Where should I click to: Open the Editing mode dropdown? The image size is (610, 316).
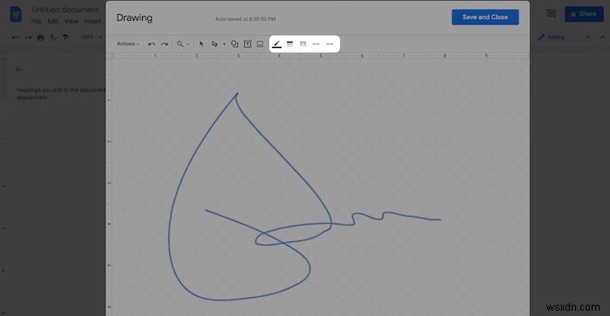(x=564, y=37)
